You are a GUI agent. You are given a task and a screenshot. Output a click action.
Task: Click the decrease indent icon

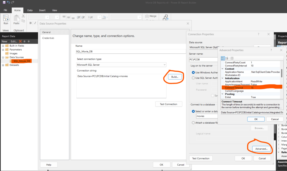(x=78, y=17)
